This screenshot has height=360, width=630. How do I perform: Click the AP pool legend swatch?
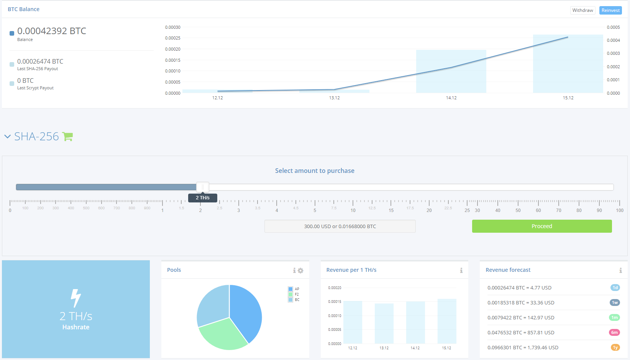[x=290, y=289]
